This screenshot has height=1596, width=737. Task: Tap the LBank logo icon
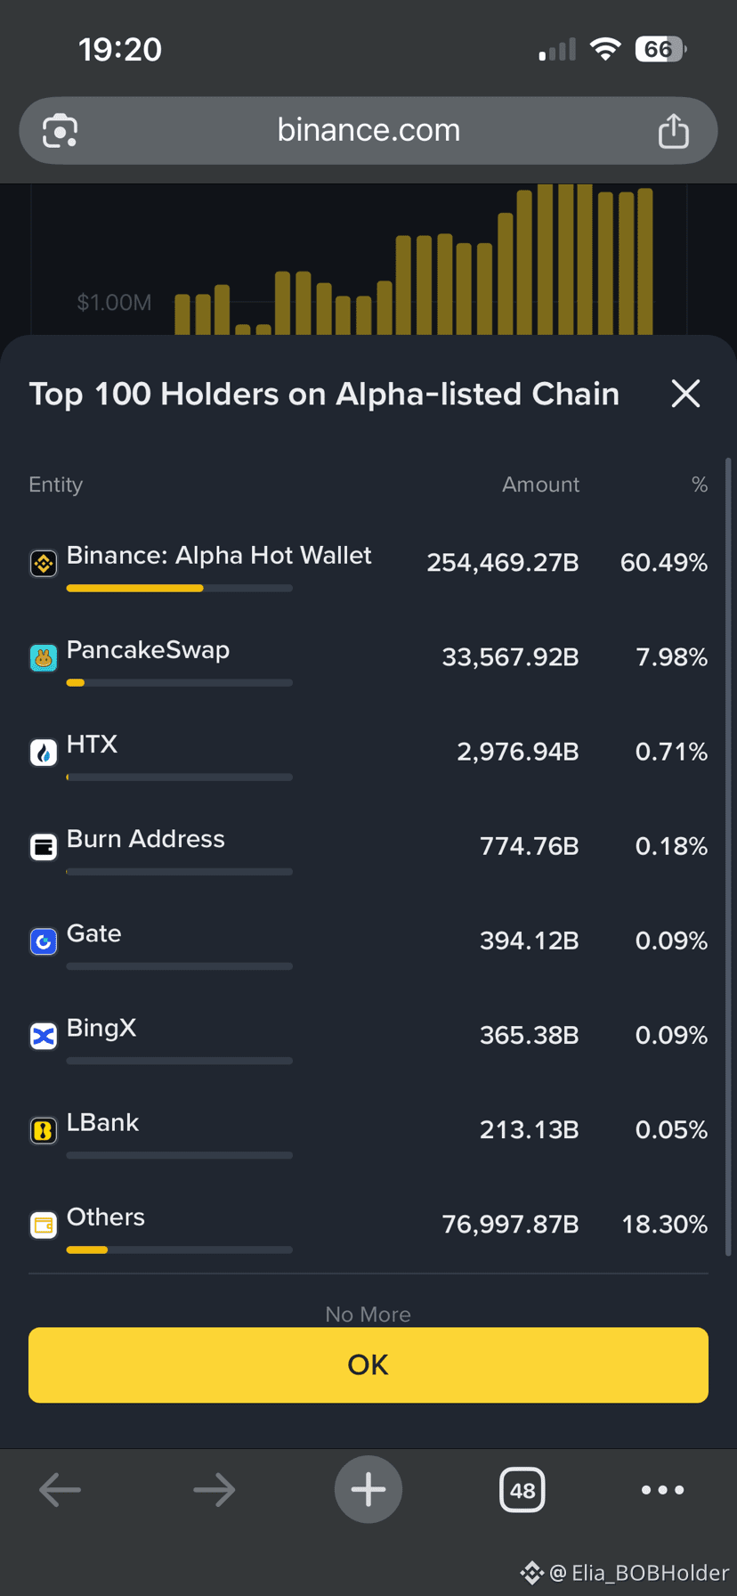coord(44,1130)
